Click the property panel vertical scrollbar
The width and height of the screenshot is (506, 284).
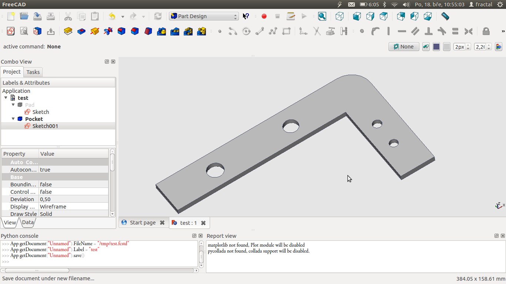pyautogui.click(x=112, y=183)
